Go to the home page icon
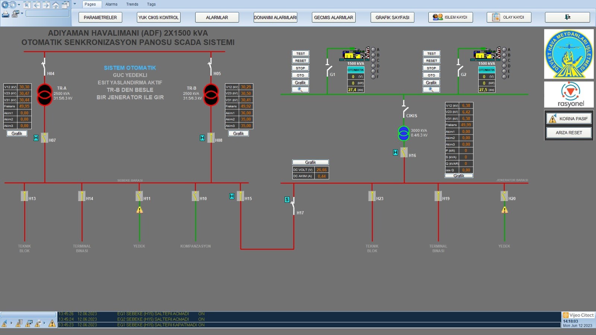596x335 pixels. point(56,5)
